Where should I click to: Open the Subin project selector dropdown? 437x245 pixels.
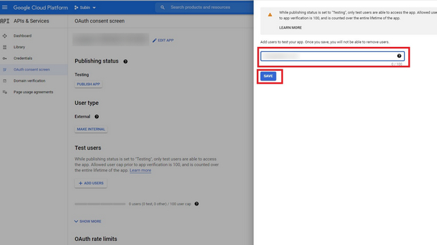click(85, 7)
